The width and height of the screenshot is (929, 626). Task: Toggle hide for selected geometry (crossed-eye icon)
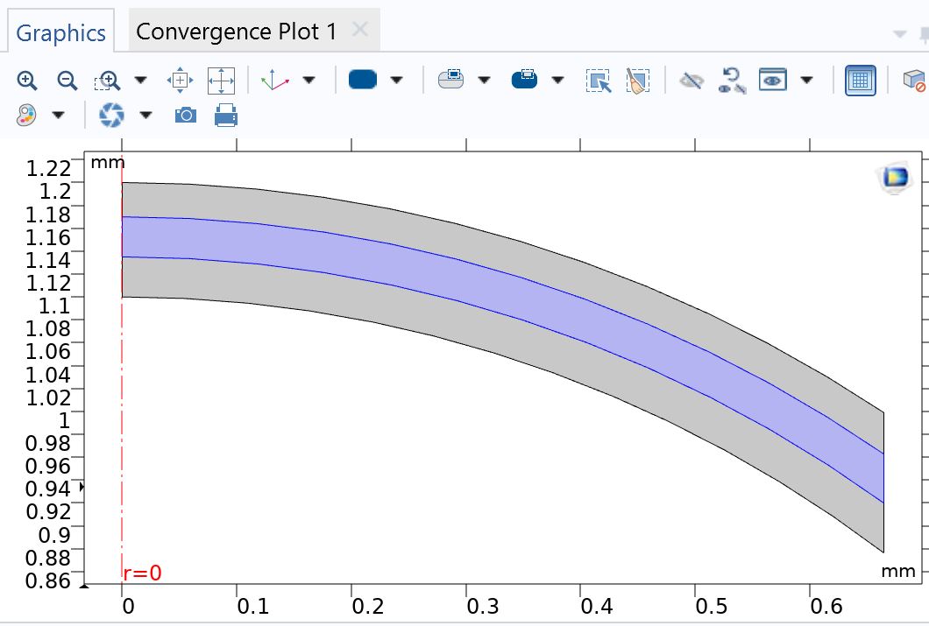[x=691, y=81]
